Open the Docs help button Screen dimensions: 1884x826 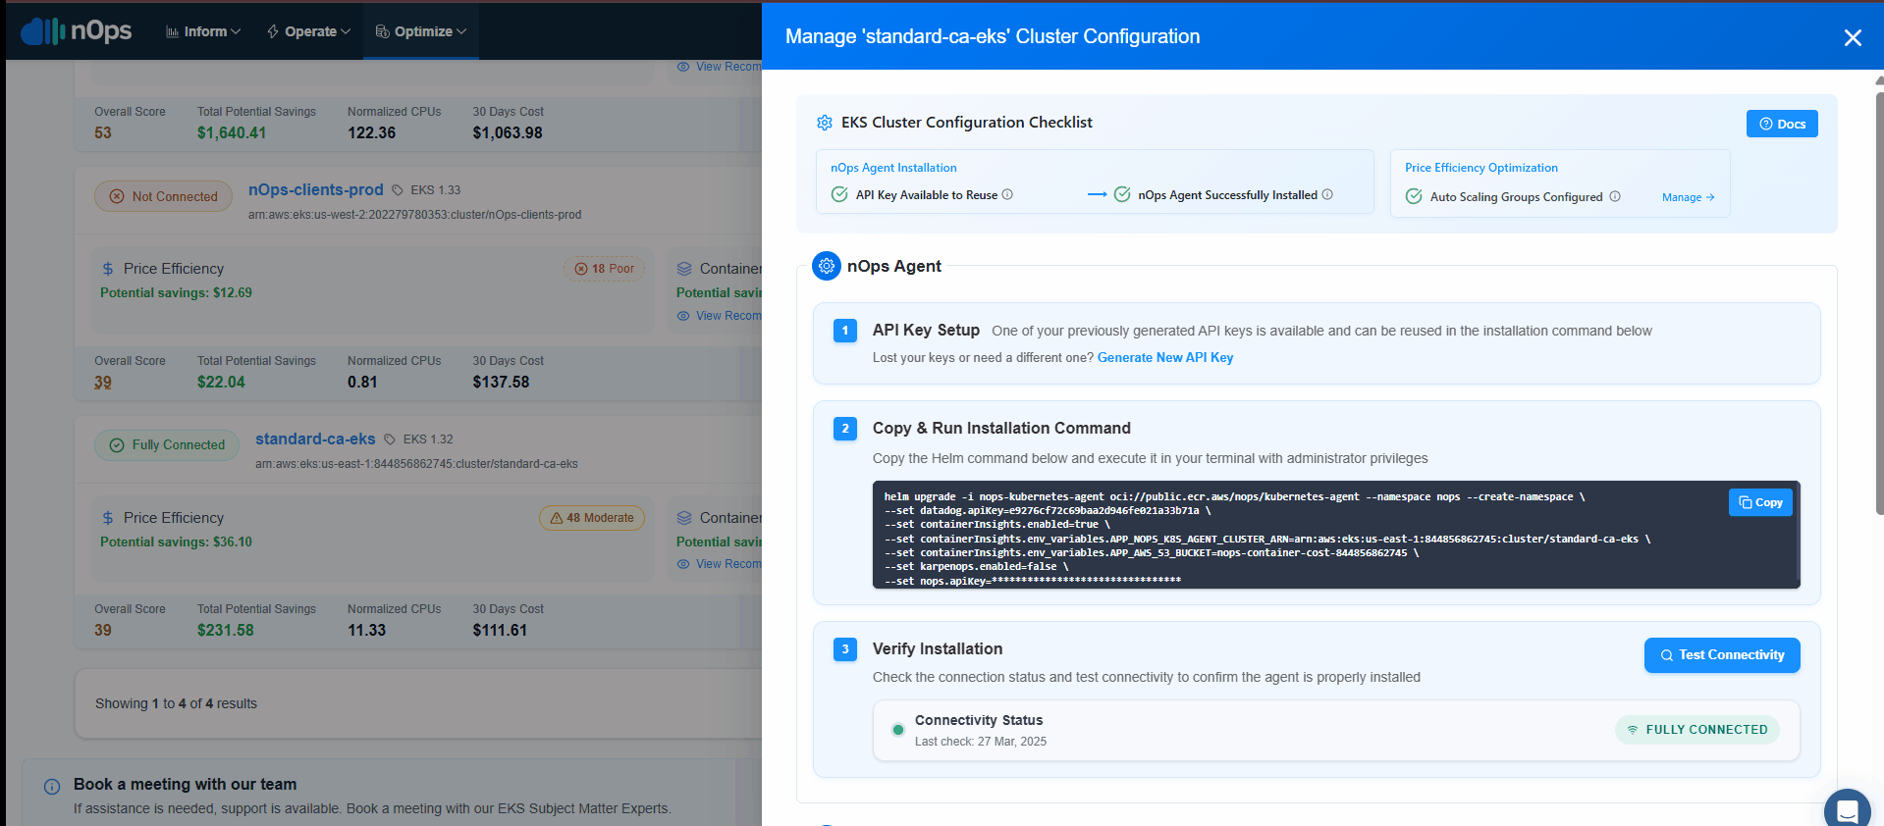tap(1782, 124)
